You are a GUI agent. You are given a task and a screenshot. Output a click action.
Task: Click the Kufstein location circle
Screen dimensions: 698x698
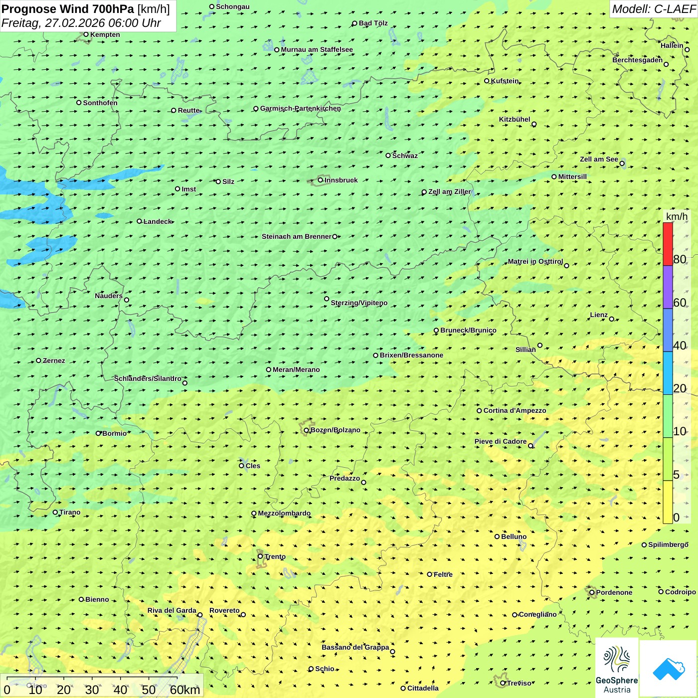[x=487, y=81]
